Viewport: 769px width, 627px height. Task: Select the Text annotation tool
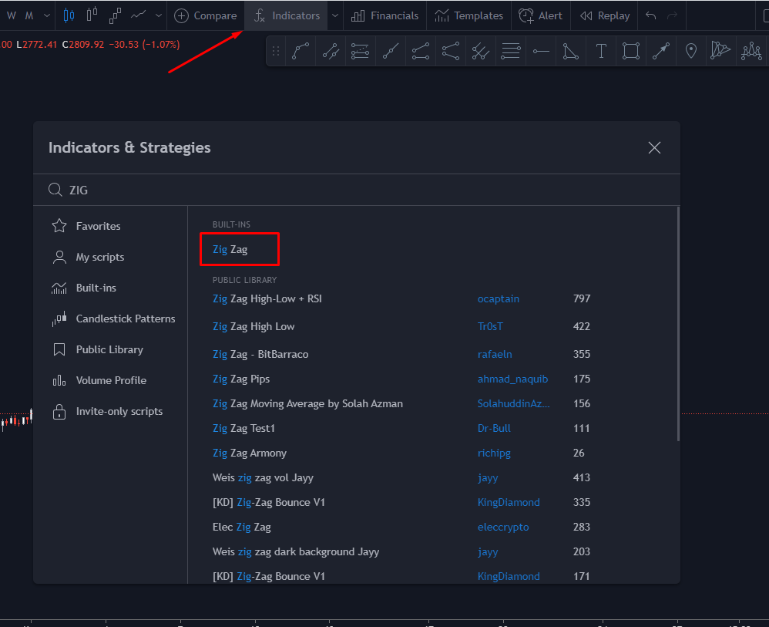[x=601, y=51]
